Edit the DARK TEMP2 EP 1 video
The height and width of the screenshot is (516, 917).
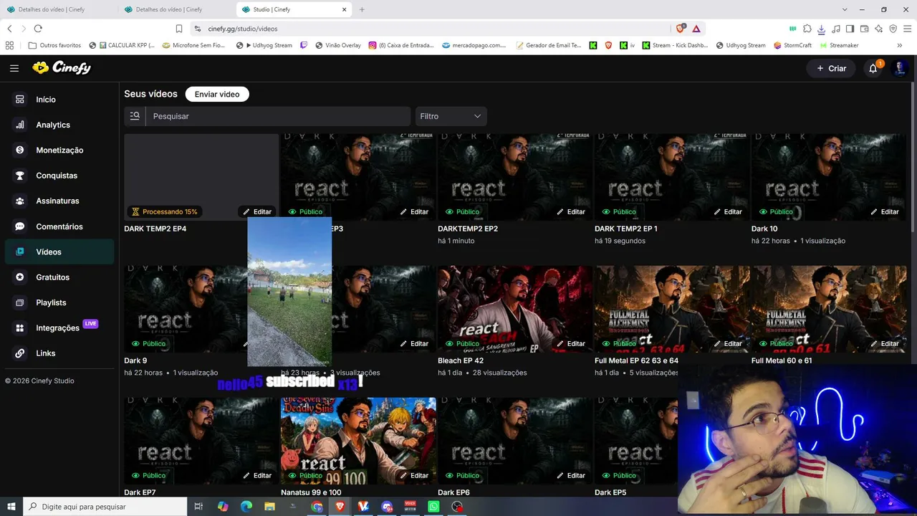pos(728,211)
